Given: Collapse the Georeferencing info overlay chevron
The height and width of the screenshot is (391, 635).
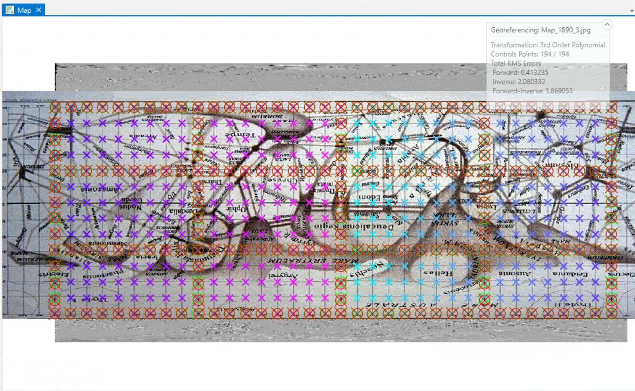Looking at the screenshot, I should pyautogui.click(x=607, y=25).
